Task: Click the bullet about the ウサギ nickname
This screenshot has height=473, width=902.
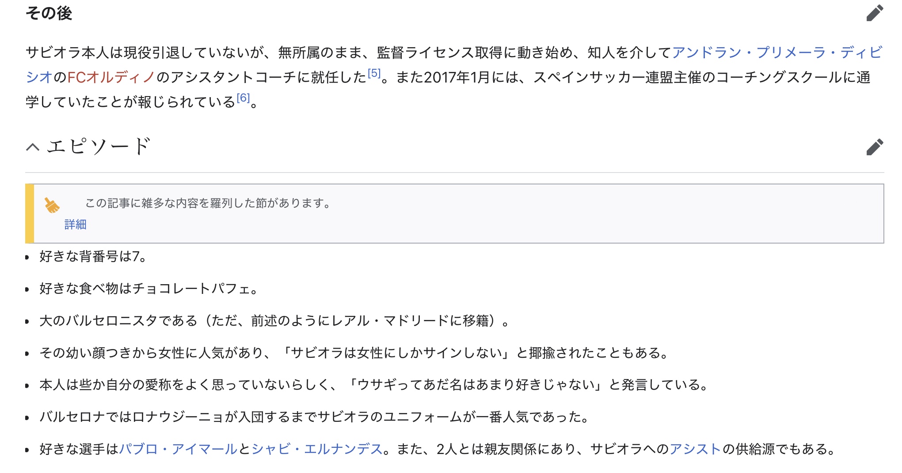Action: pos(373,385)
